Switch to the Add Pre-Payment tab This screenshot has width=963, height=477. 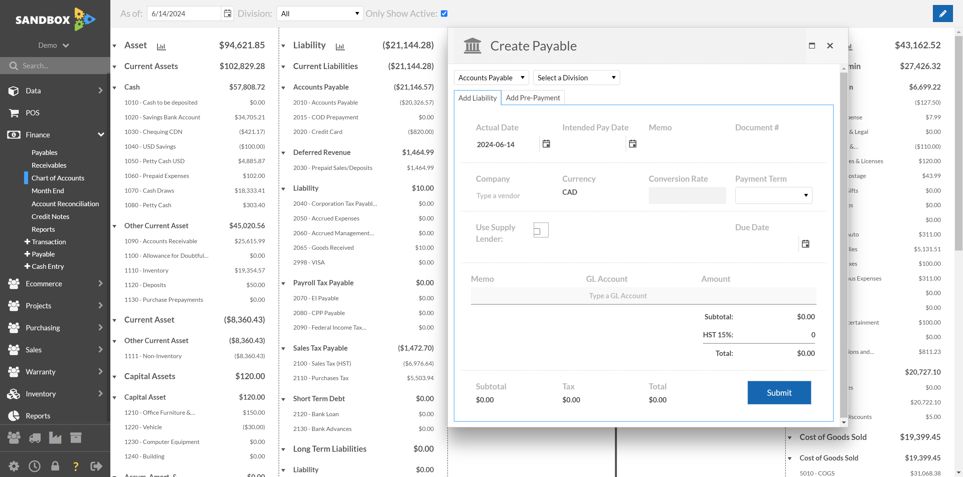(533, 98)
